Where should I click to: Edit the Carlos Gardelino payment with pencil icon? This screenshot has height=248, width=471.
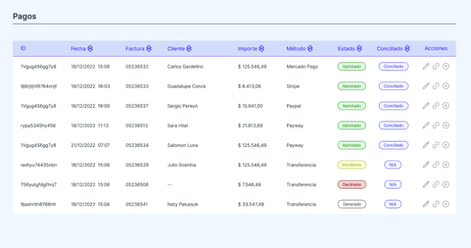point(426,66)
